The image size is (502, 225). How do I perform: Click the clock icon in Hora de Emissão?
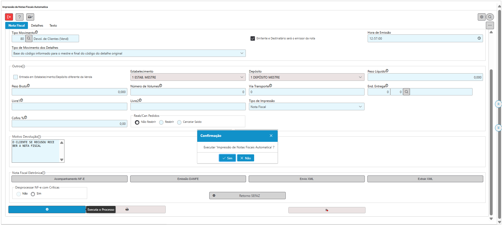coord(479,38)
